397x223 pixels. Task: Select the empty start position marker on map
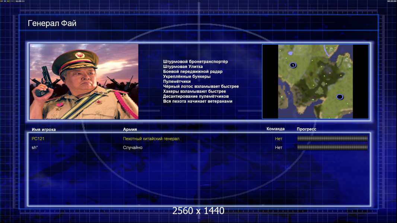(340, 97)
